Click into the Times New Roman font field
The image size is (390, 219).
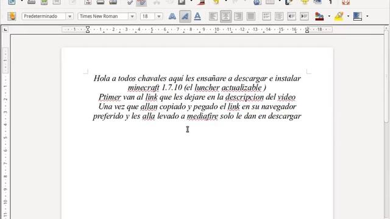tap(103, 16)
